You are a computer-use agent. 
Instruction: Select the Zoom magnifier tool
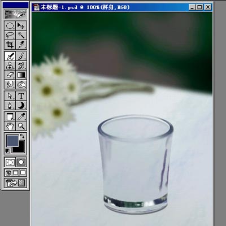21,126
